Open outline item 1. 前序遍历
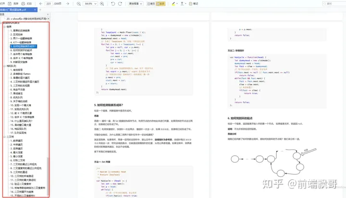The width and height of the screenshot is (346, 198). (16, 141)
